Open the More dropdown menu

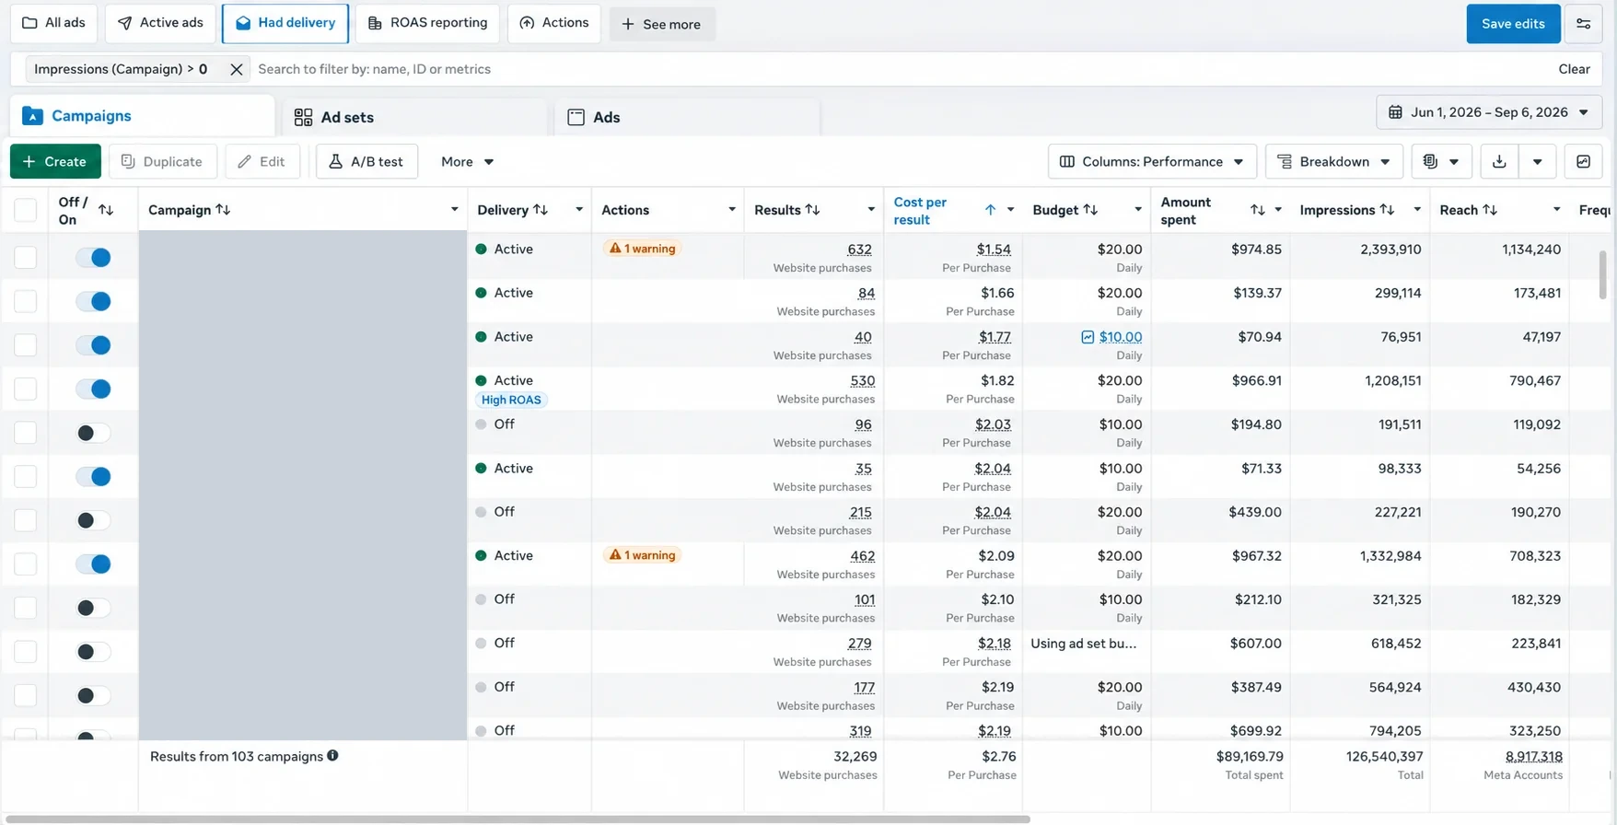(468, 161)
